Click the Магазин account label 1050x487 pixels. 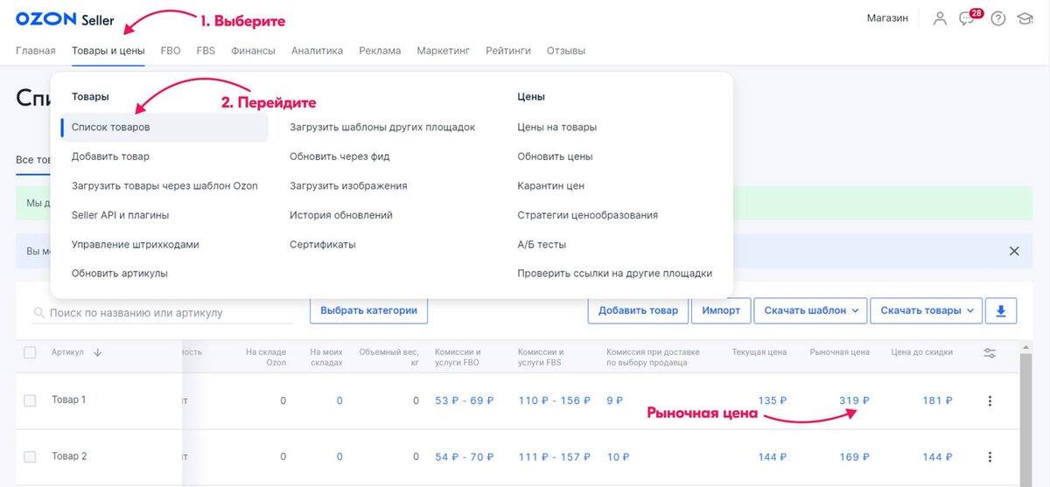(887, 18)
